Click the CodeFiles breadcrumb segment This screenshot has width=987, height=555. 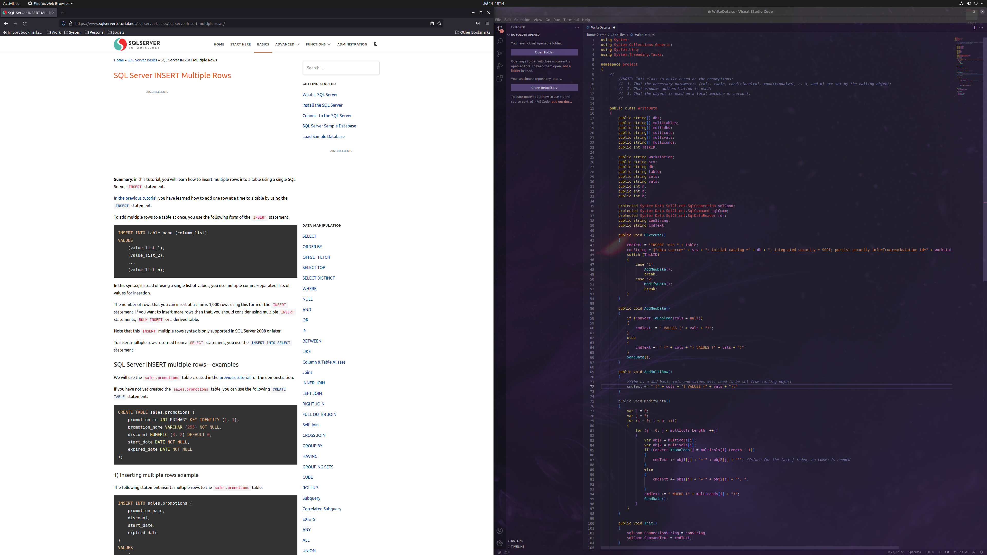[618, 35]
